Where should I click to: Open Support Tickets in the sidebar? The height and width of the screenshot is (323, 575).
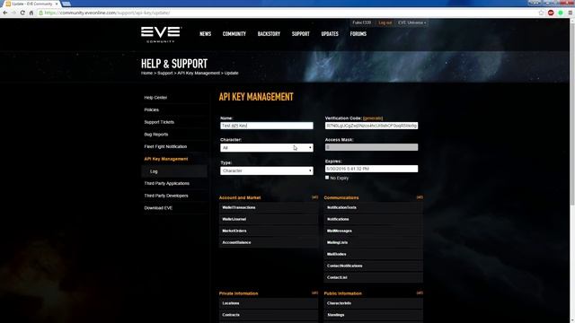[159, 122]
